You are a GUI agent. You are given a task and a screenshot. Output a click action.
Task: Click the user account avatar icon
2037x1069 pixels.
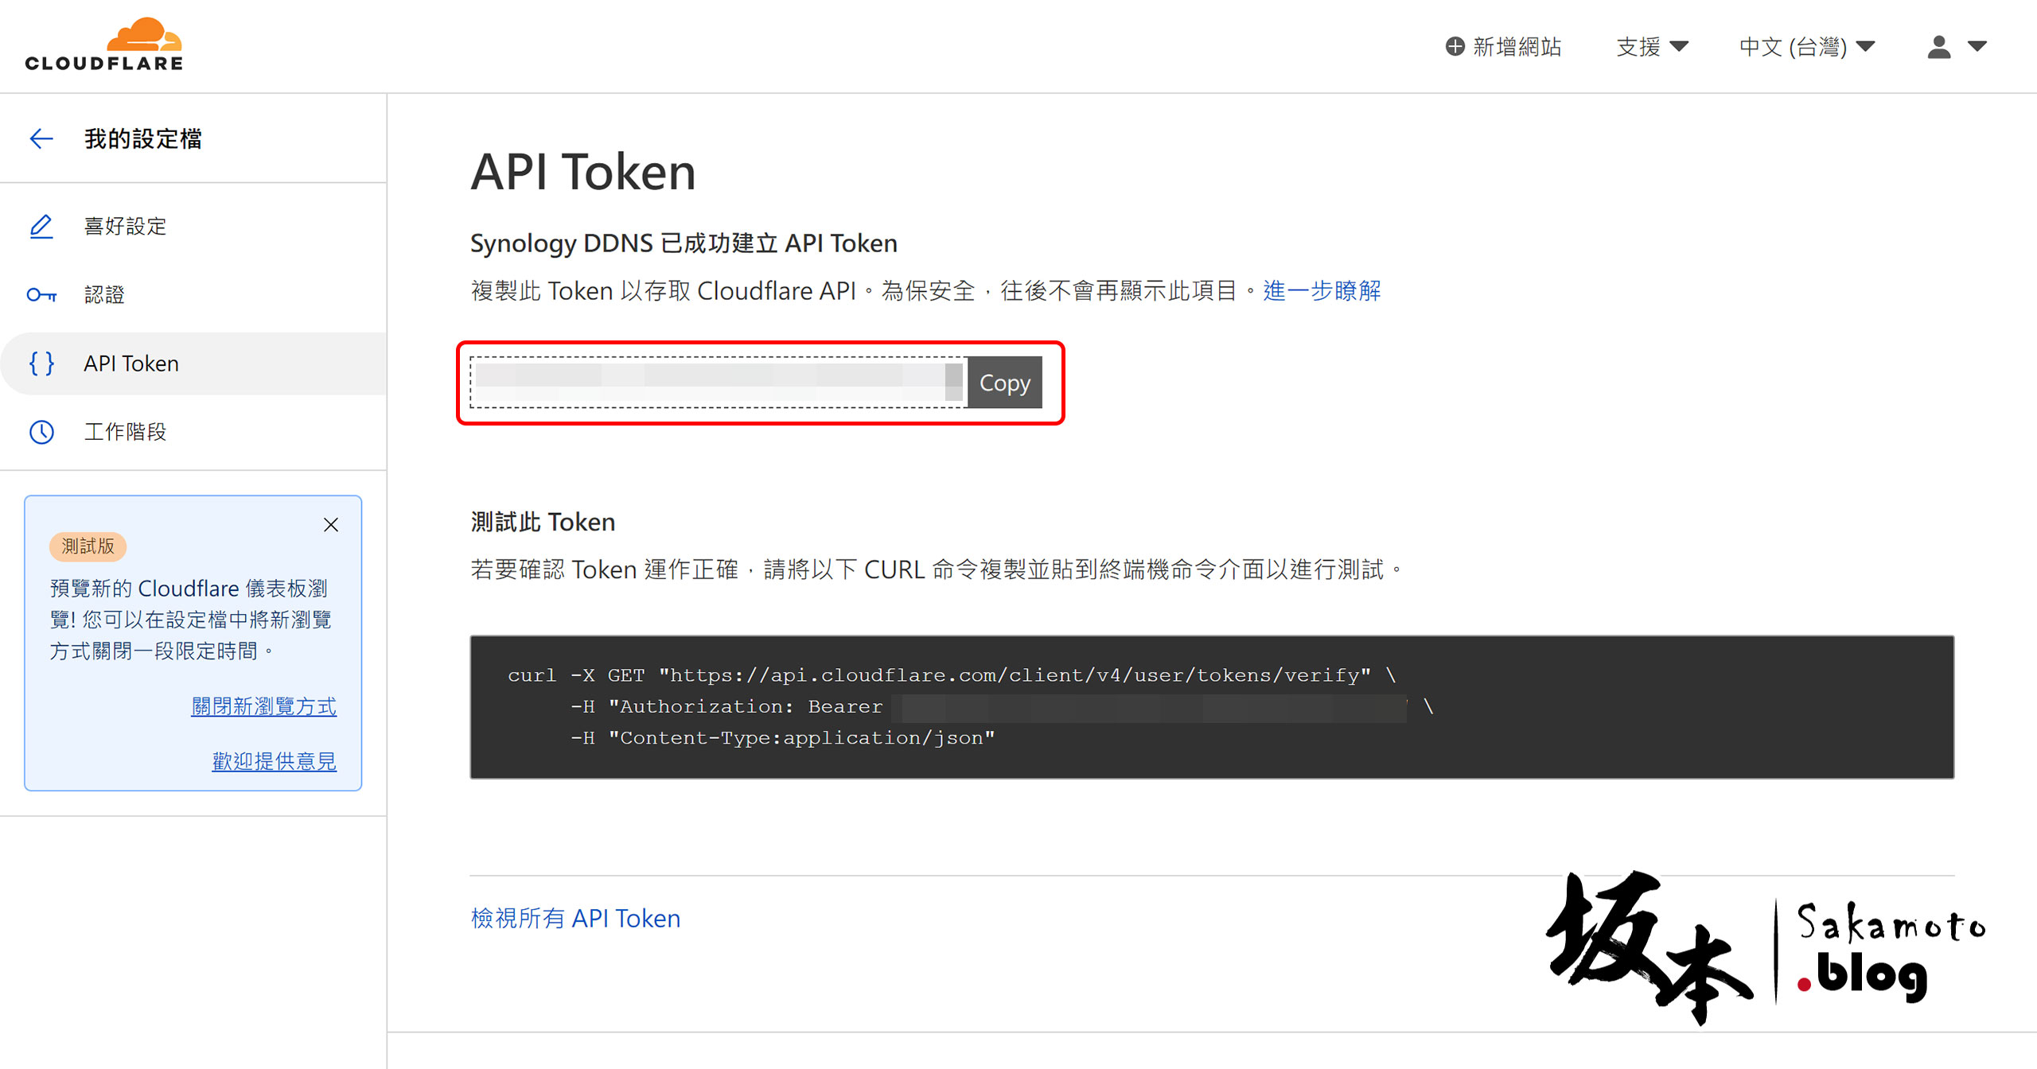click(1939, 47)
